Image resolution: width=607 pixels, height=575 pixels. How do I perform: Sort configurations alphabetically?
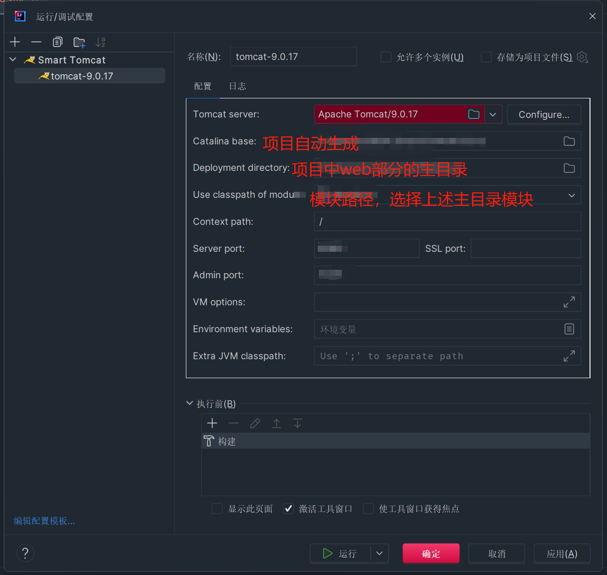click(100, 42)
